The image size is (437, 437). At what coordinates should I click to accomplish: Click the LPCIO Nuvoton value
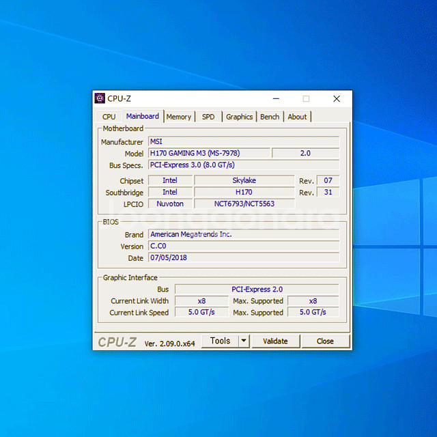coord(170,203)
